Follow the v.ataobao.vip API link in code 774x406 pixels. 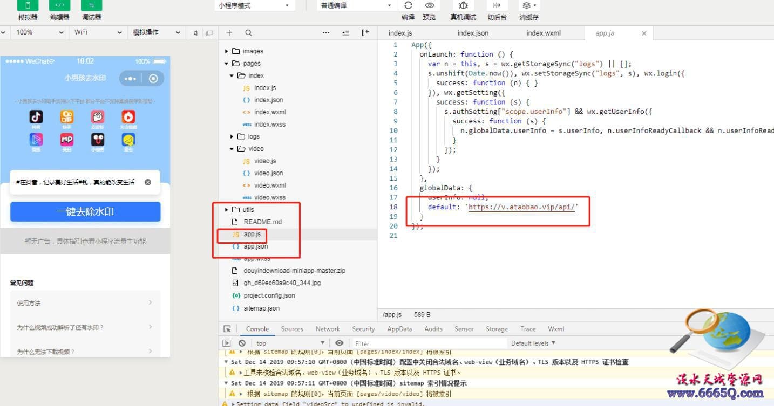click(522, 207)
